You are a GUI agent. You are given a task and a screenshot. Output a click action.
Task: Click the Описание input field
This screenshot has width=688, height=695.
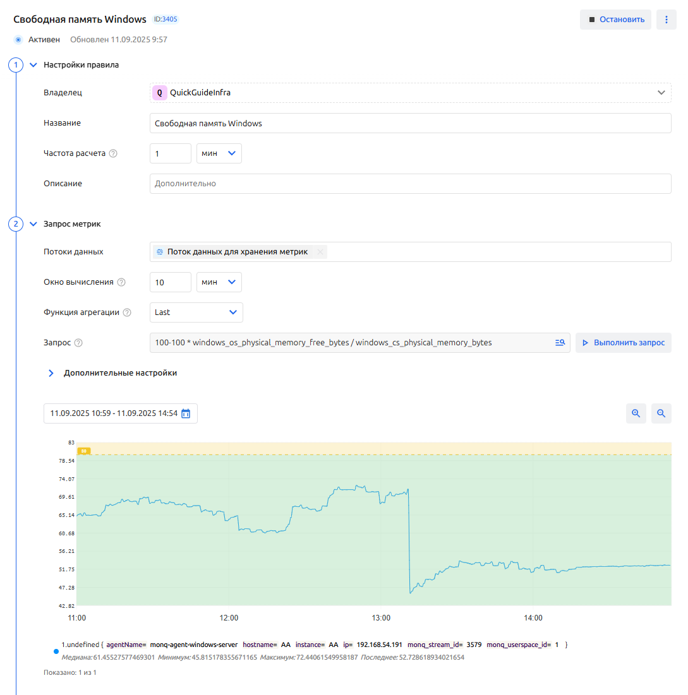411,184
